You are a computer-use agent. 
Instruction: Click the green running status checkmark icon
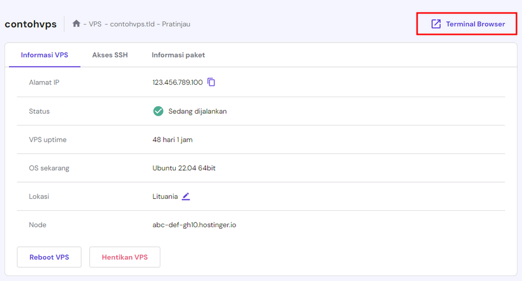[158, 111]
